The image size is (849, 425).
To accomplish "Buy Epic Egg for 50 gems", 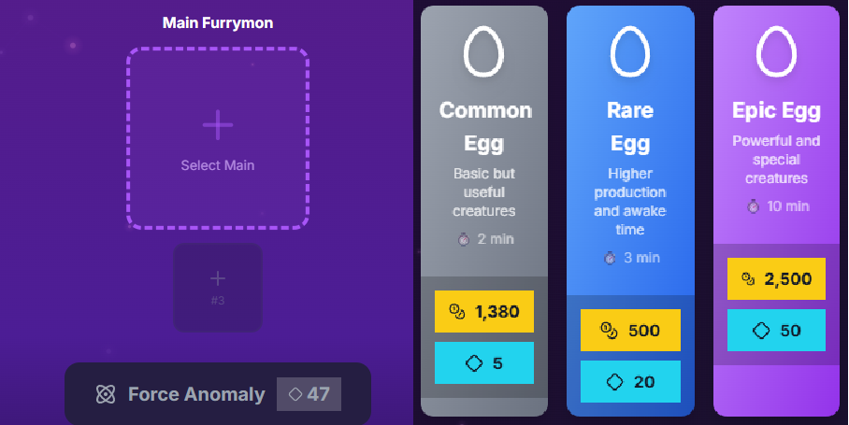I will click(776, 331).
